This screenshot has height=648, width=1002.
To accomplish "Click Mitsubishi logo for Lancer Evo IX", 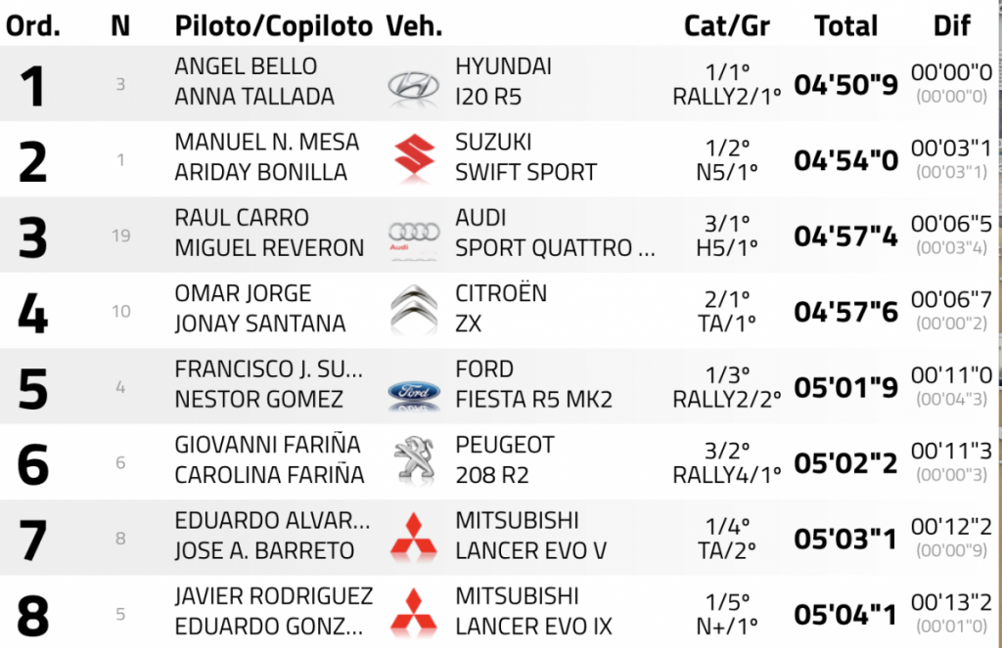I will [415, 612].
